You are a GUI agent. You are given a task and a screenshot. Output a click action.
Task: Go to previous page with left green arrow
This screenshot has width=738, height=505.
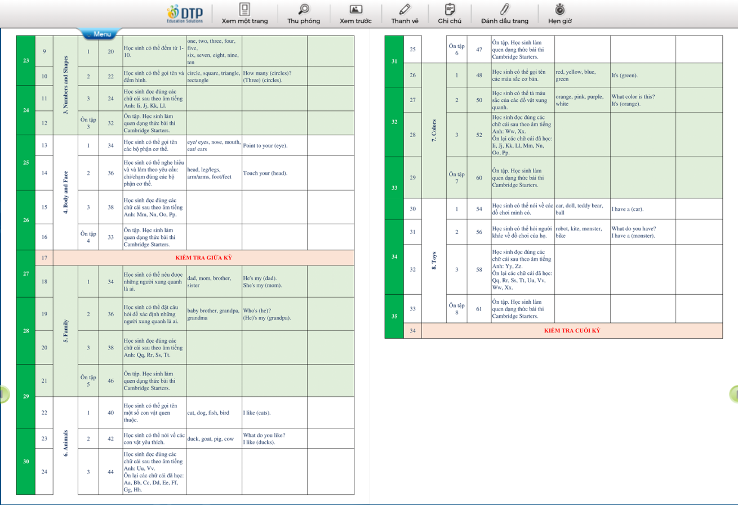[4, 394]
